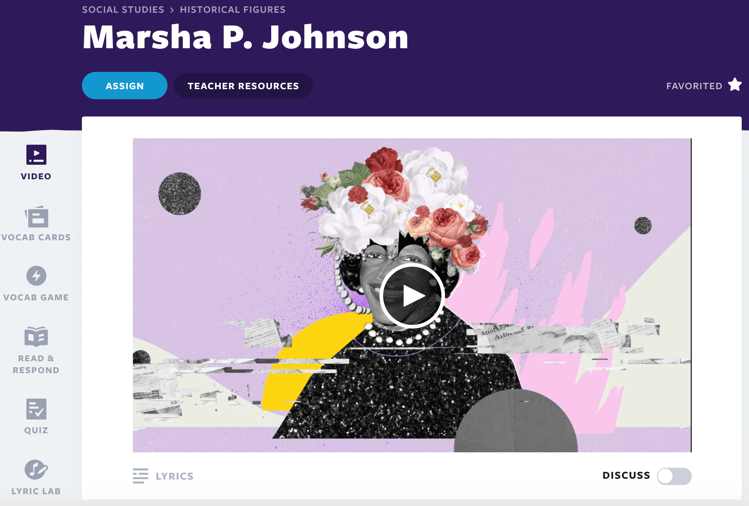Launch the Vocab Game lightning icon
Image resolution: width=749 pixels, height=506 pixels.
(36, 276)
